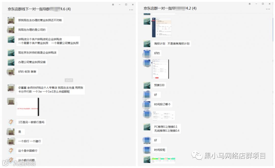Click the left chat title 京东店群线下一对一指导群

(x=39, y=9)
